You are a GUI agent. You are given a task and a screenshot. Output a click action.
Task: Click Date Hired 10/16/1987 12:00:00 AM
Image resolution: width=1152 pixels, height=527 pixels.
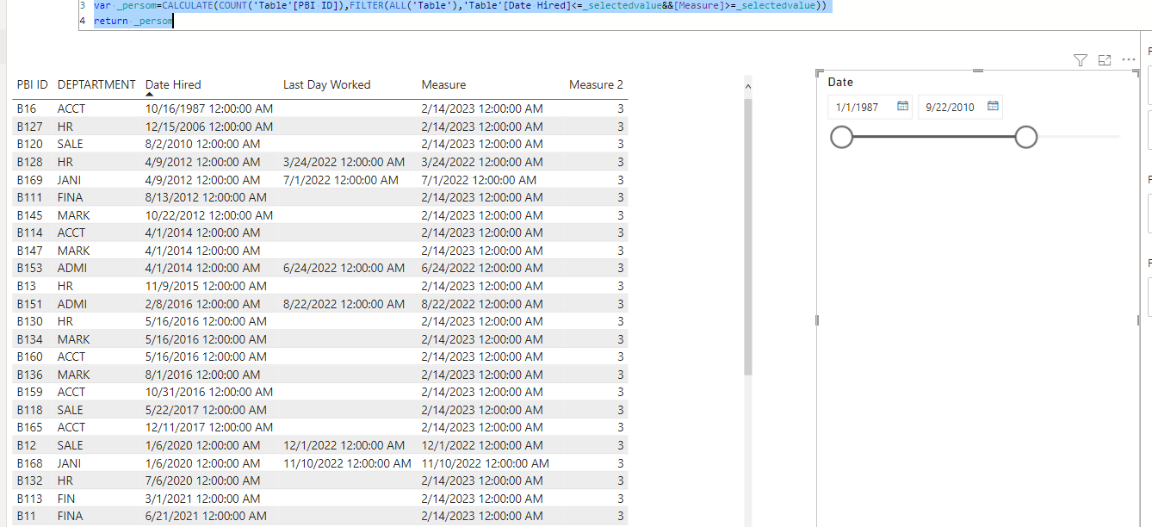[209, 108]
